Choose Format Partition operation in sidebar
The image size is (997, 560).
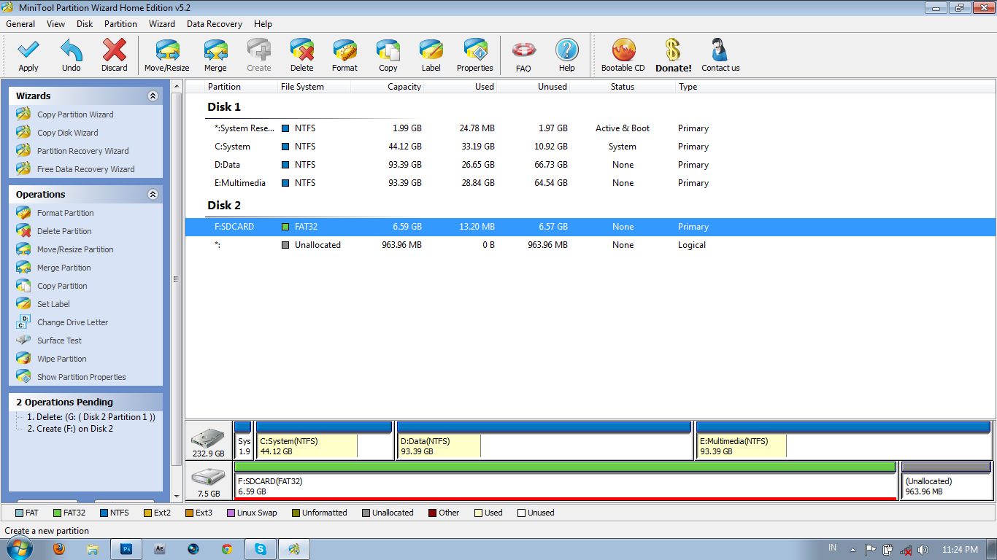[65, 213]
